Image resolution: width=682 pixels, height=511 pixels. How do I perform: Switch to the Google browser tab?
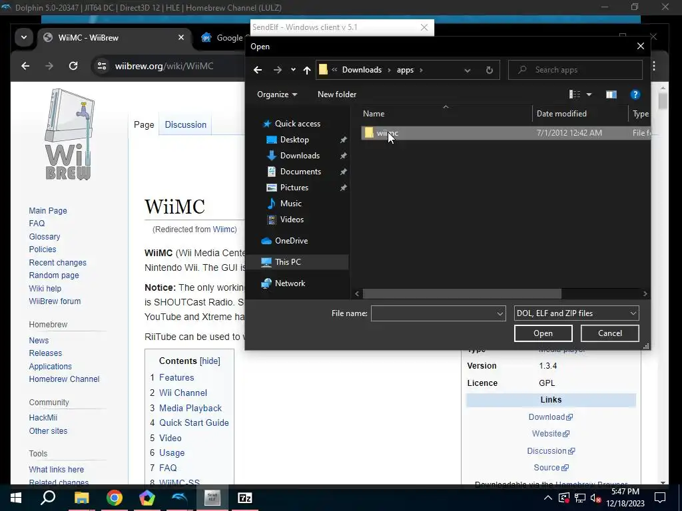[222, 38]
